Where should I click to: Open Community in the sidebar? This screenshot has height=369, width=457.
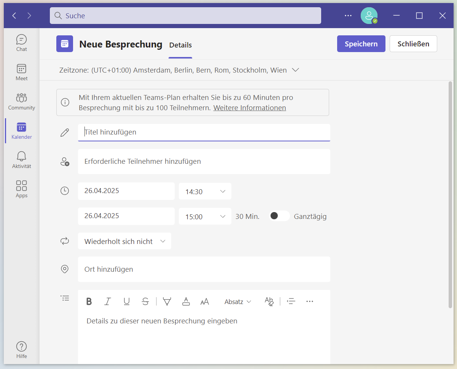pyautogui.click(x=22, y=101)
